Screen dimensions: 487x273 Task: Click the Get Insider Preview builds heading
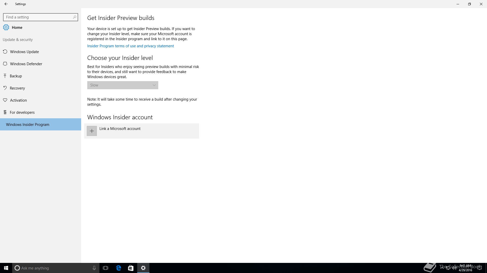pos(121,18)
